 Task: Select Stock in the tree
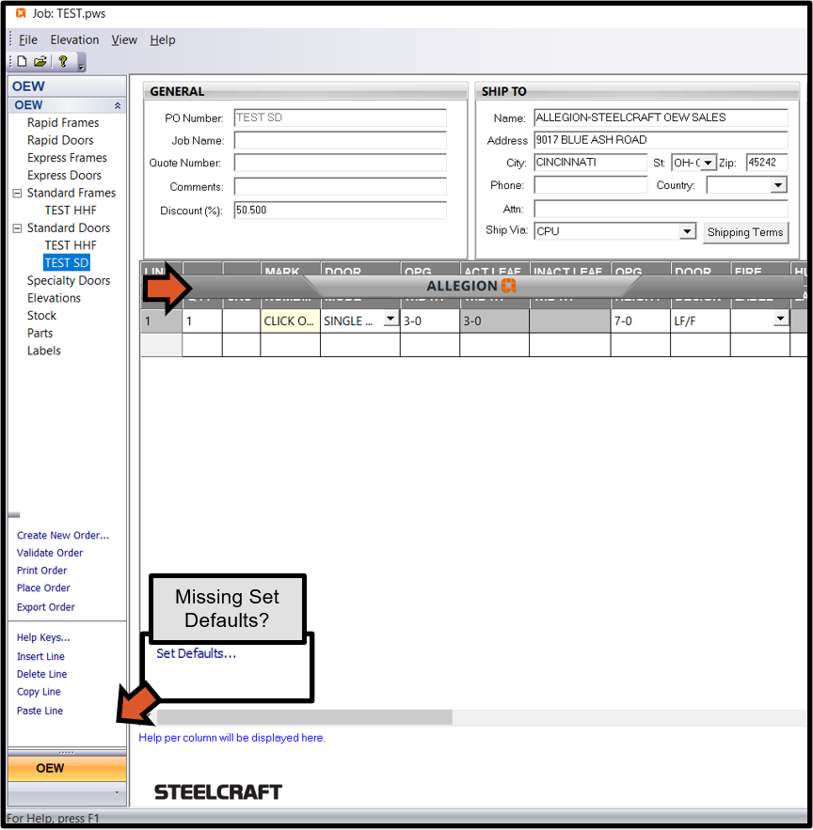(41, 316)
